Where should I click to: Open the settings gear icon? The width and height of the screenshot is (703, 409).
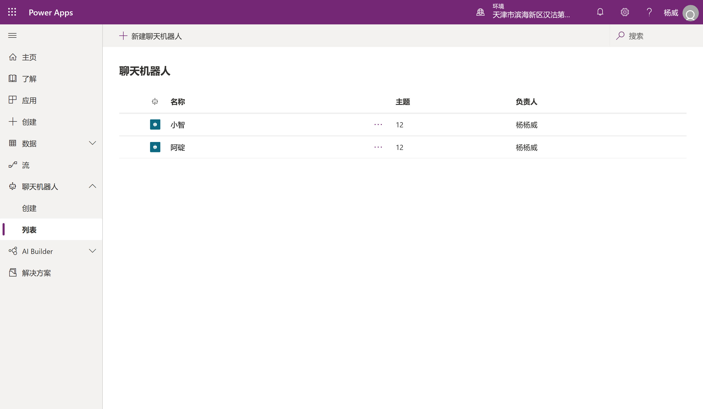tap(625, 12)
